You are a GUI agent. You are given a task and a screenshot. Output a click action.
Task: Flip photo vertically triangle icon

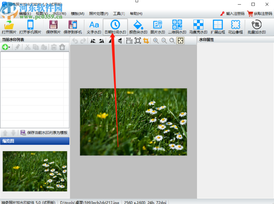tap(120, 41)
